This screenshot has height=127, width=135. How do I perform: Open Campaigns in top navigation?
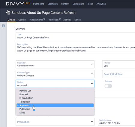(78, 4)
